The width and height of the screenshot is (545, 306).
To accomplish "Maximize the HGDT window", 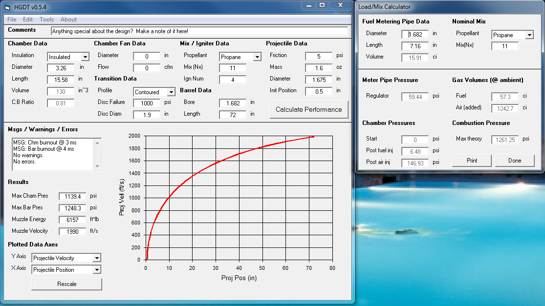I will pos(322,5).
